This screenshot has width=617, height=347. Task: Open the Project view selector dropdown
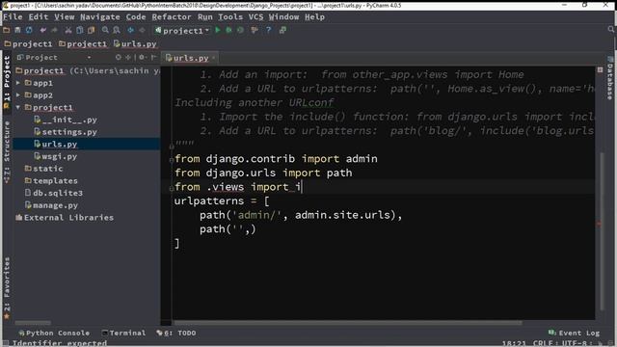click(x=54, y=58)
